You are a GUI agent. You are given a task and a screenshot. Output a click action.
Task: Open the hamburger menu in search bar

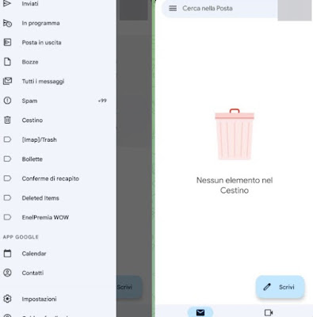pos(173,9)
